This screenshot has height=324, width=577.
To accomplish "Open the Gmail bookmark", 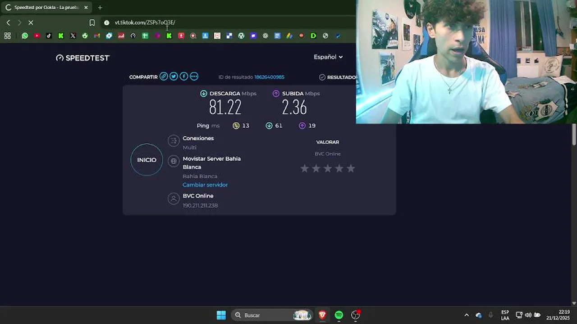I will 97,36.
